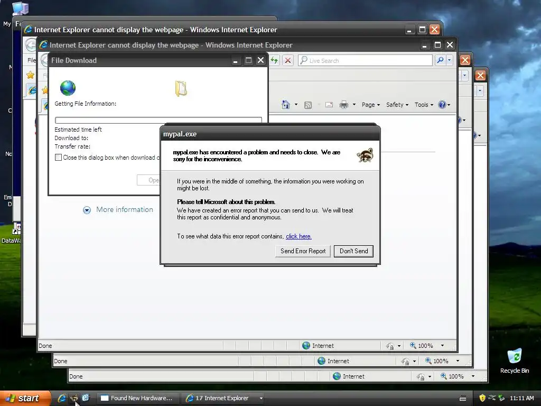
Task: Click the Mypal raccoon Quick Launch icon
Action: point(74,398)
